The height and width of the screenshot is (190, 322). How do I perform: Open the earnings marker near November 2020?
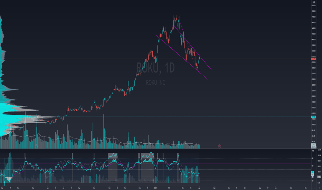127,146
